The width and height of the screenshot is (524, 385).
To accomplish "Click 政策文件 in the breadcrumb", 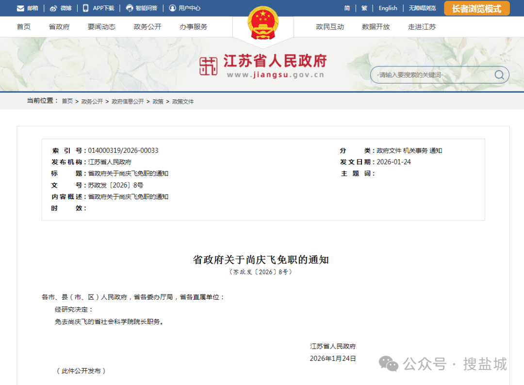I will pyautogui.click(x=183, y=101).
